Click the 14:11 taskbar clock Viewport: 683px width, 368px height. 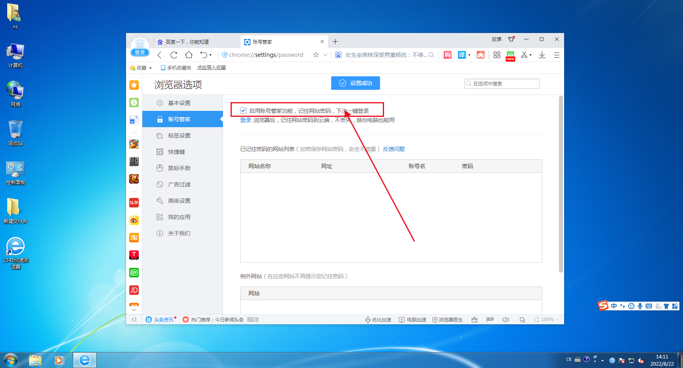662,360
